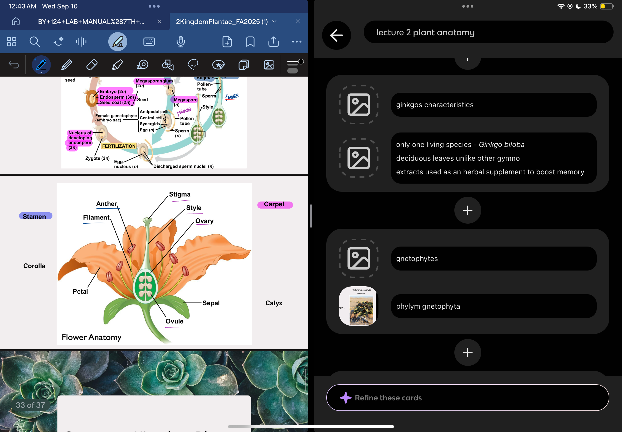Click the search magnifier icon
Image resolution: width=622 pixels, height=432 pixels.
pos(34,42)
